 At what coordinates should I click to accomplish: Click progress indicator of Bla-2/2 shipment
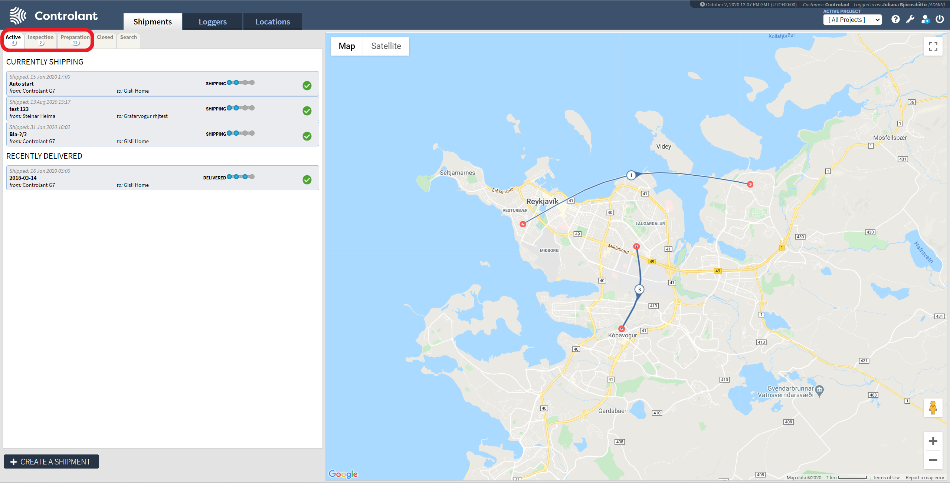click(240, 133)
